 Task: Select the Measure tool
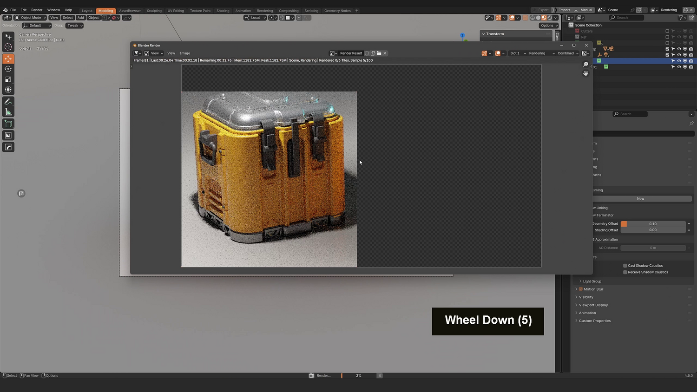(x=8, y=112)
